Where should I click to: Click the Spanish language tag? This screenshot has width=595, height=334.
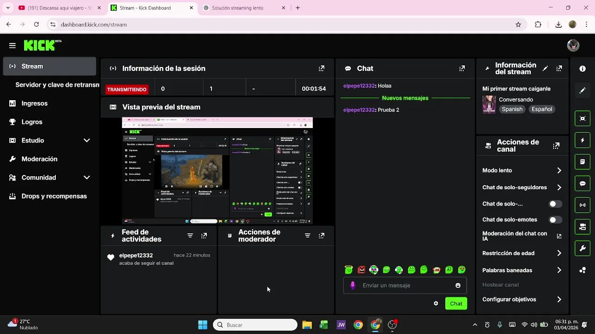click(x=512, y=109)
